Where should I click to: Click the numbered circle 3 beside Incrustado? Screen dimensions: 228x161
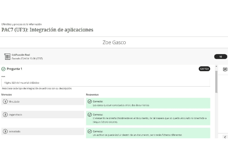point(5,131)
